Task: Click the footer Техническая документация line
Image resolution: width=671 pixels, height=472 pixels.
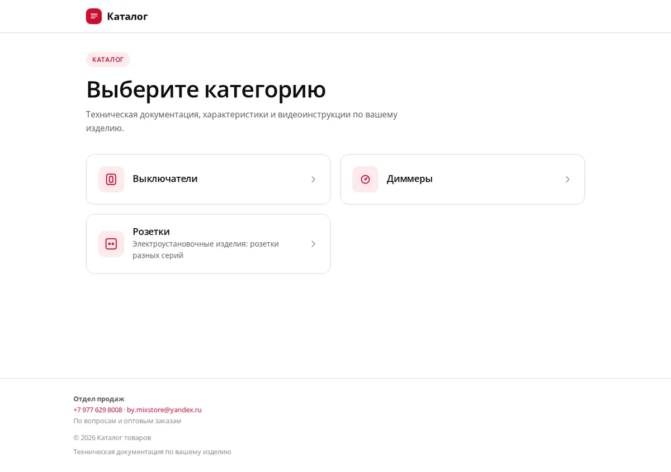Action: coord(152,451)
